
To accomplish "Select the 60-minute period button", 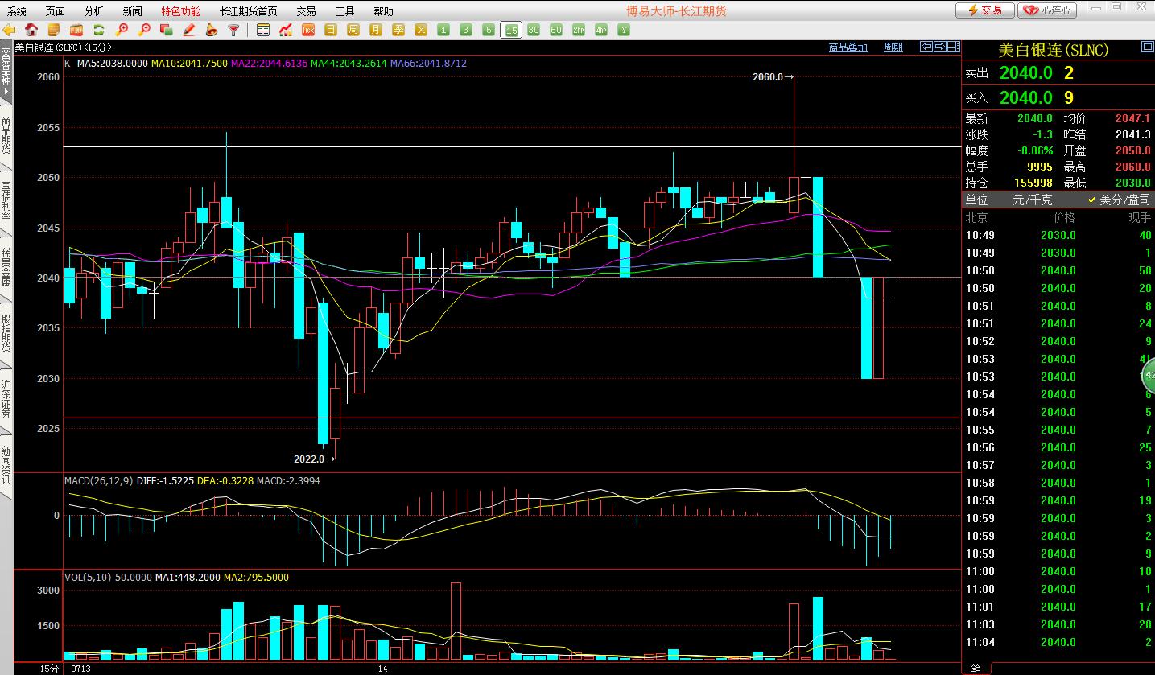I will [556, 30].
